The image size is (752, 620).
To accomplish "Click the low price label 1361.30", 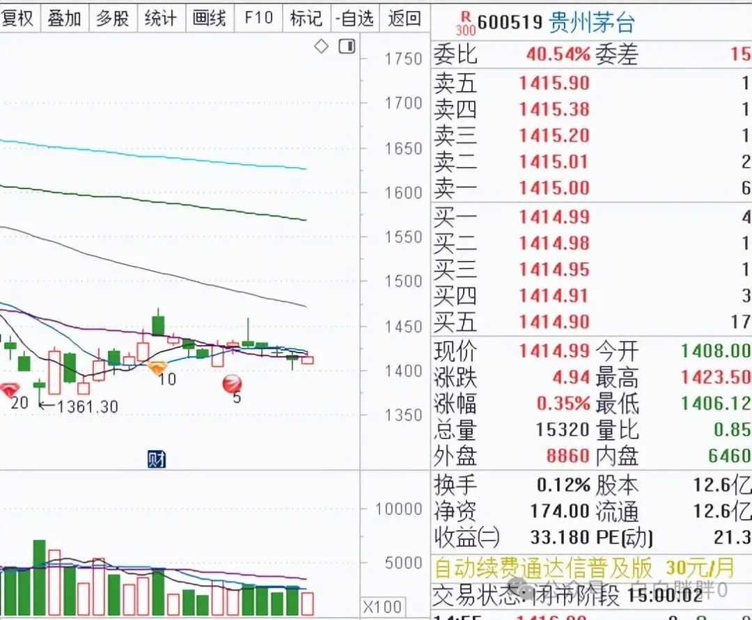I will (87, 407).
